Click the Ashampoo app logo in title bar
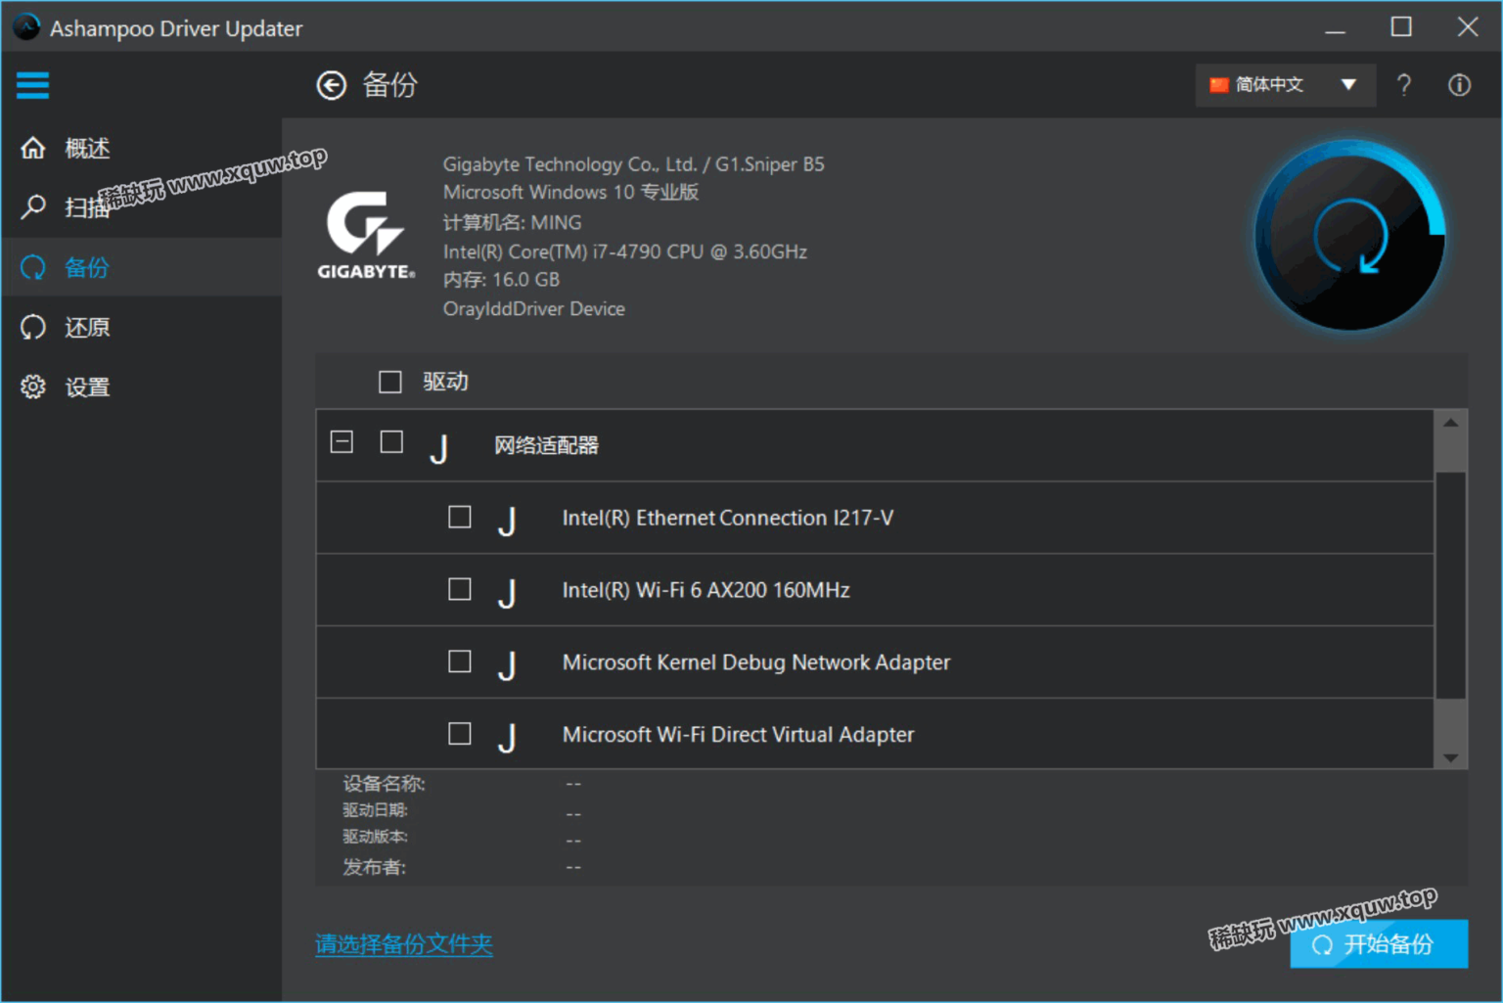This screenshot has height=1003, width=1503. 26,27
